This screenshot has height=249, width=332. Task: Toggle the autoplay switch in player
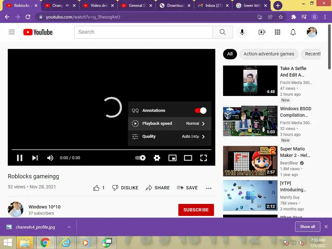pos(140,158)
